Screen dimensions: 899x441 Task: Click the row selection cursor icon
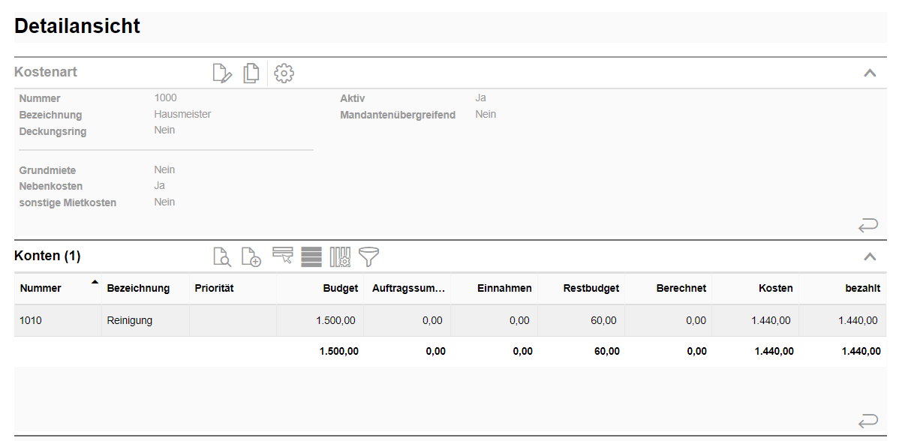[282, 256]
